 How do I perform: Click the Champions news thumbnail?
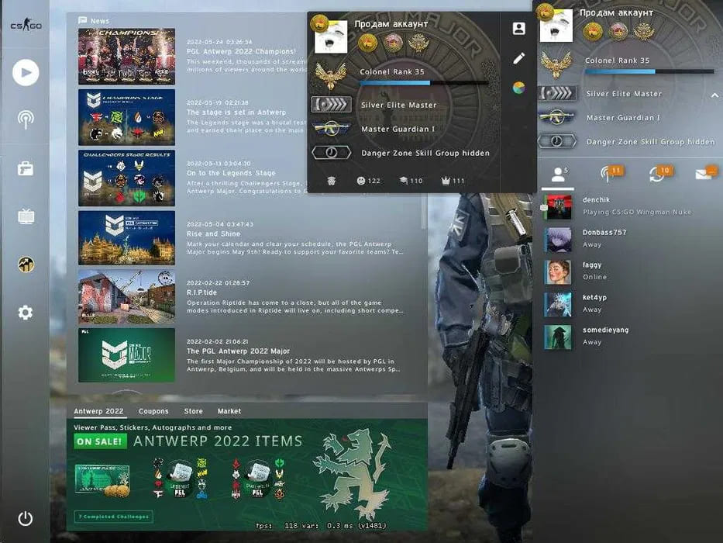[x=127, y=57]
